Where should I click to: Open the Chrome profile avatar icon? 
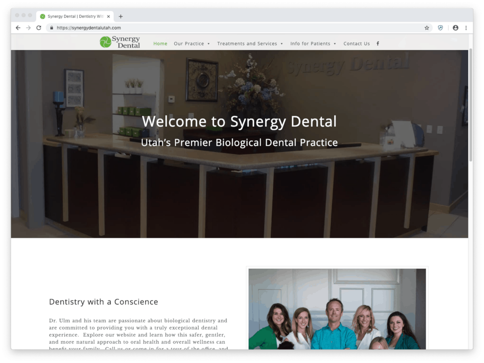coord(455,28)
